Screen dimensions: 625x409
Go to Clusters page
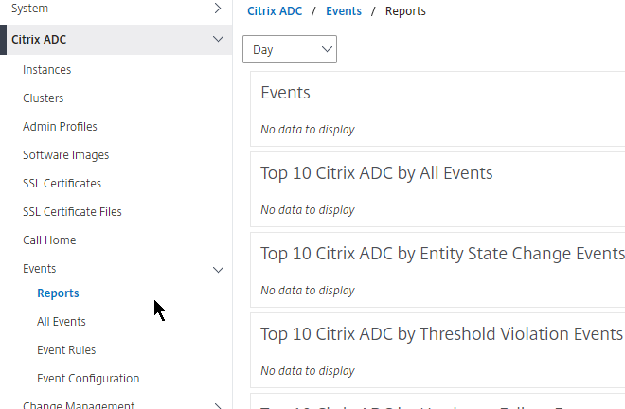tap(43, 98)
